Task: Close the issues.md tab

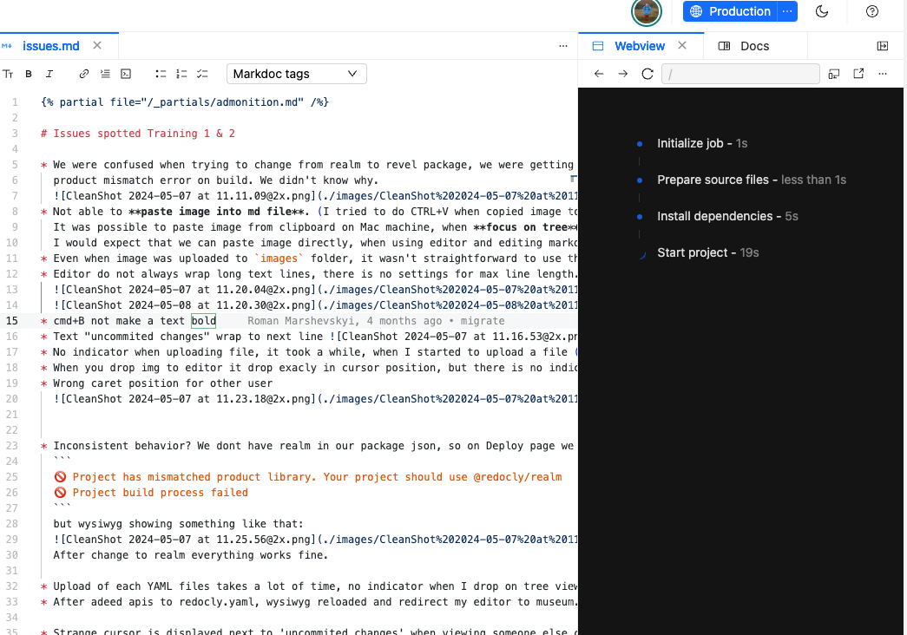Action: point(97,46)
